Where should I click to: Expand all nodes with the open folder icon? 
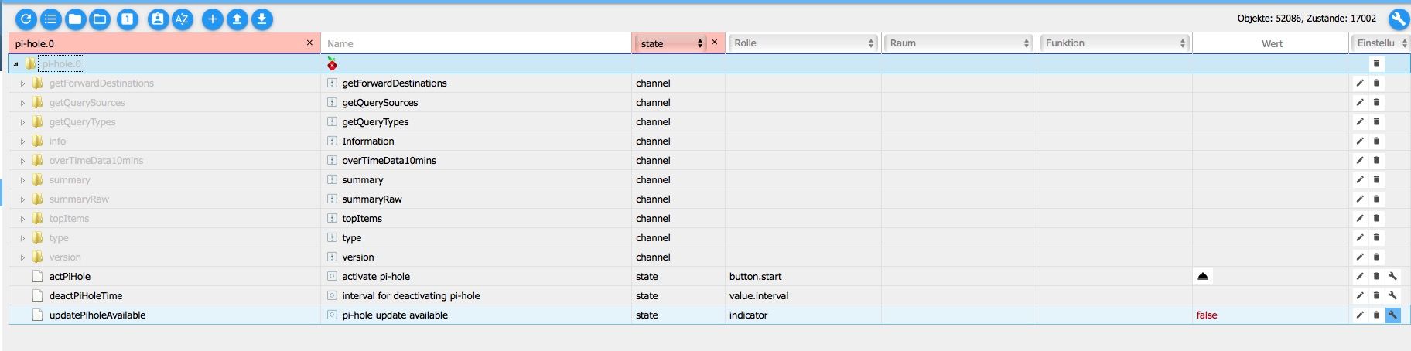click(100, 19)
